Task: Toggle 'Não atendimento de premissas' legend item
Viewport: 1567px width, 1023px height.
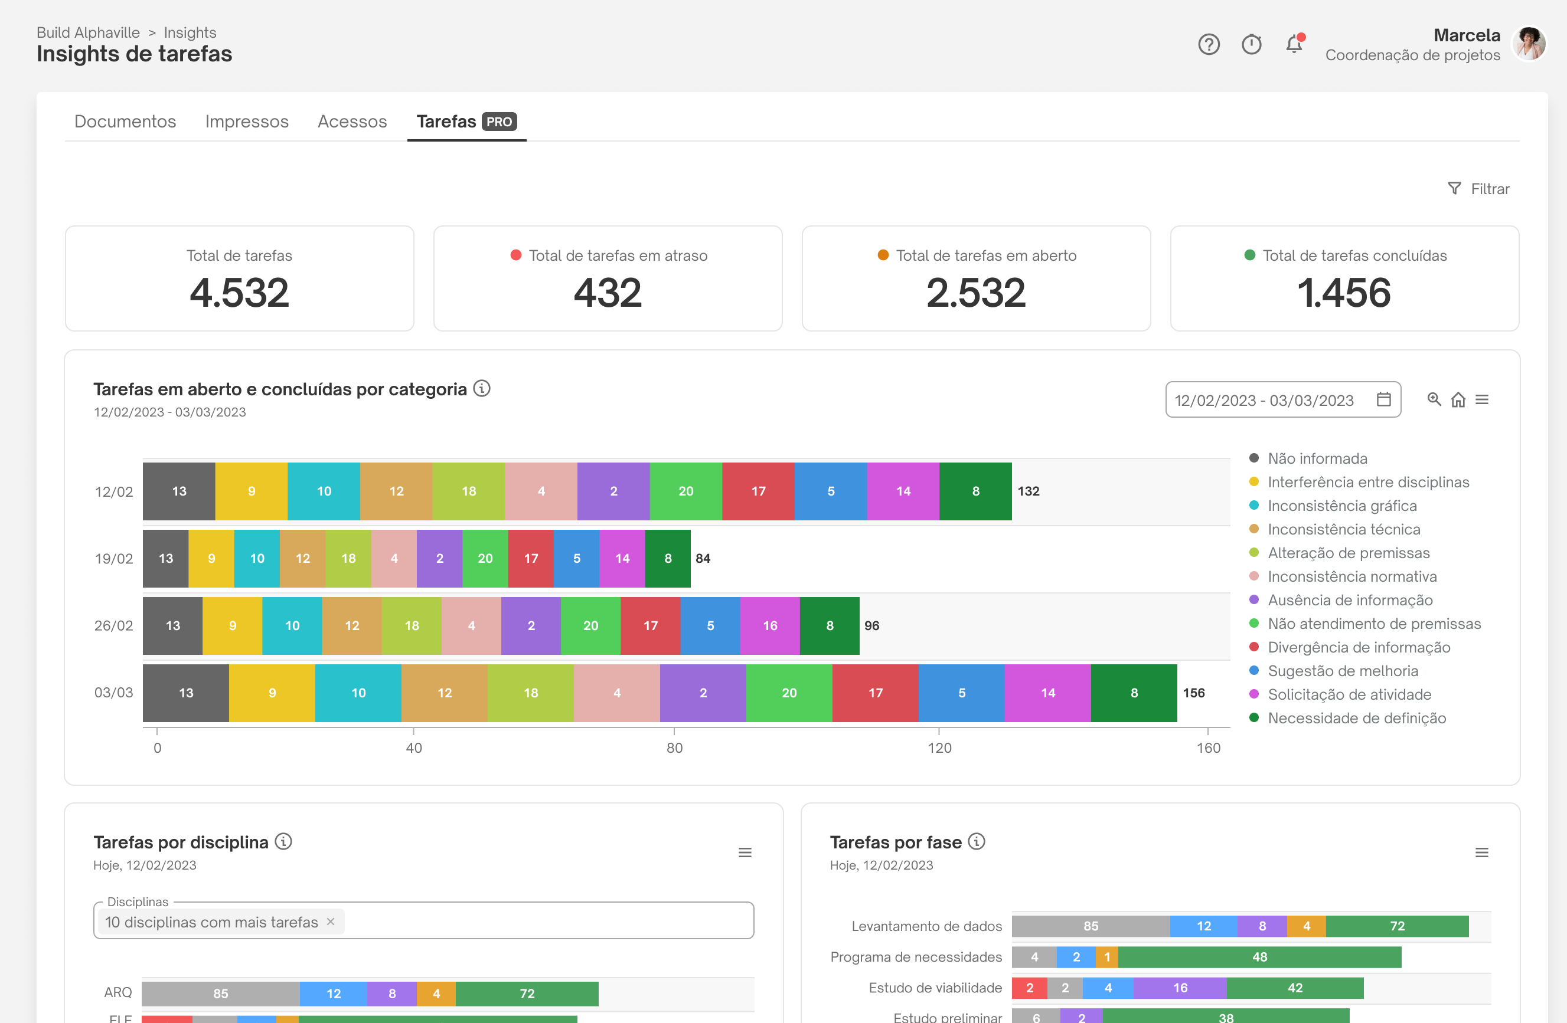Action: (x=1365, y=624)
